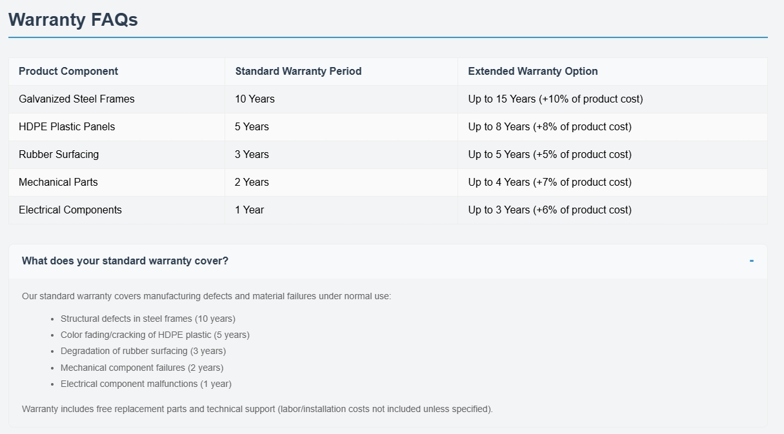The height and width of the screenshot is (434, 784).
Task: Select the Rubber Surfacing row label
Action: (x=59, y=155)
